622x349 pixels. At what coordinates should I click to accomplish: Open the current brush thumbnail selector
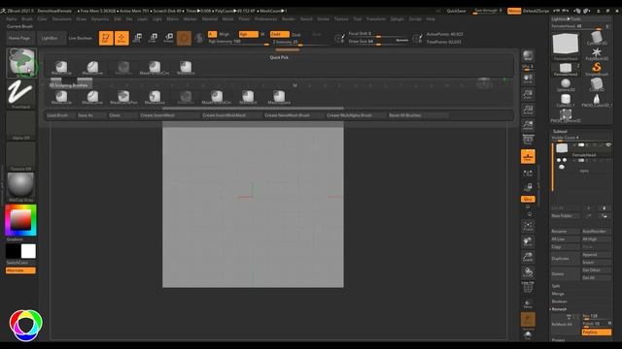pyautogui.click(x=20, y=63)
